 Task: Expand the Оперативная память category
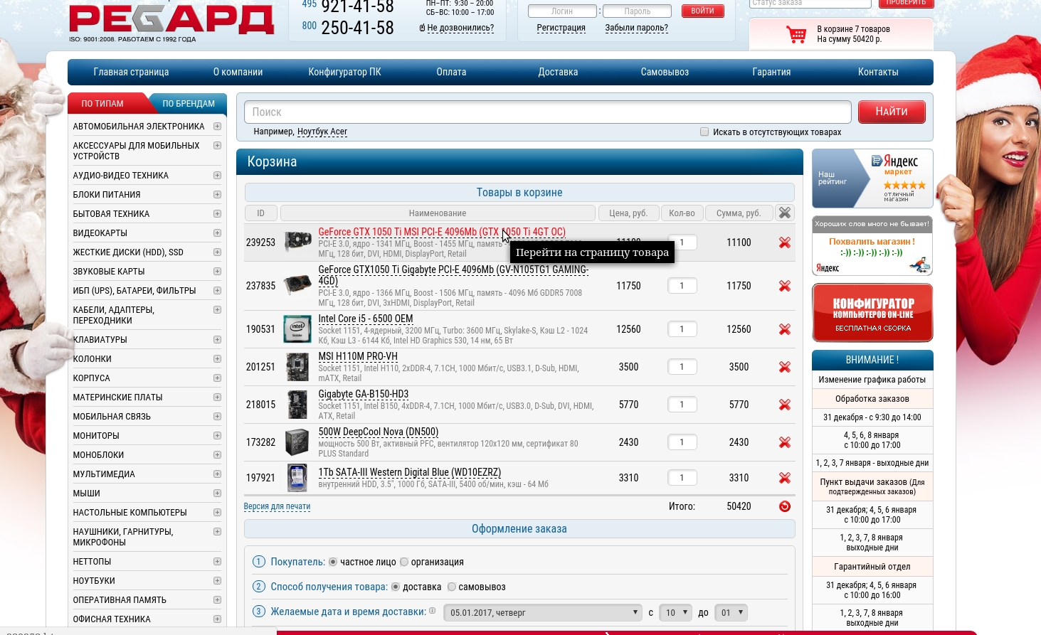(217, 600)
